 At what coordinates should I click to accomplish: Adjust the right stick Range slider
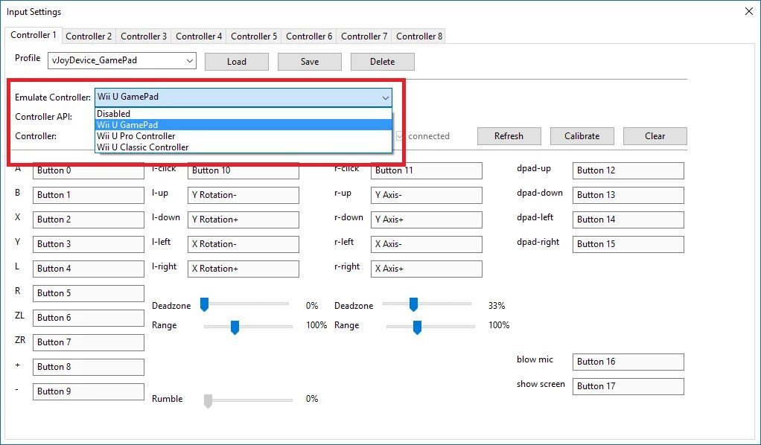click(418, 327)
